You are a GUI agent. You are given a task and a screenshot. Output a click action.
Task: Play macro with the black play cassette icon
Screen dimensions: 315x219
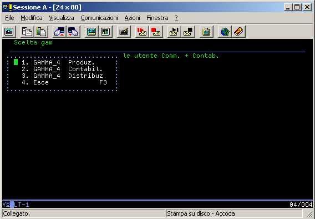pyautogui.click(x=174, y=32)
